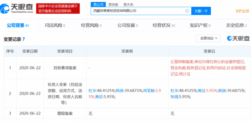
Task: Open 韩庚 link in the 变更前 column
Action: pos(119,91)
